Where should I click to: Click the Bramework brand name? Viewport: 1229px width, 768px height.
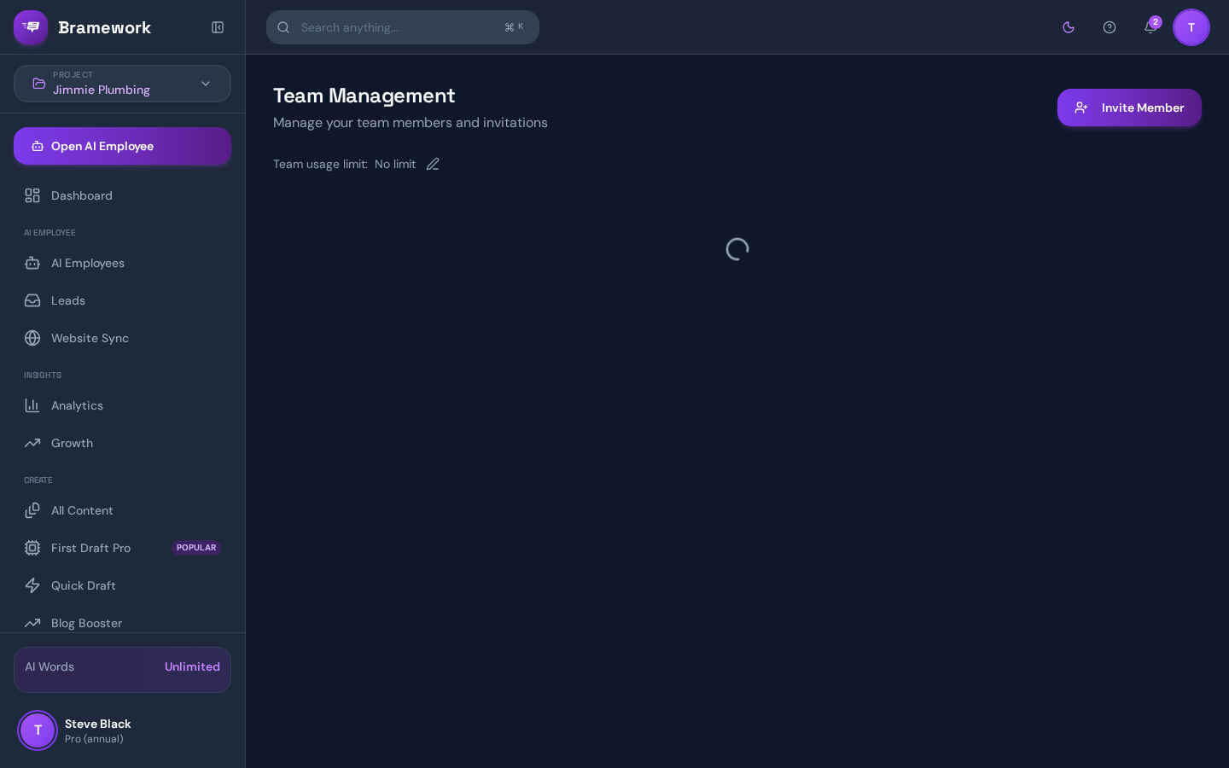click(x=104, y=27)
